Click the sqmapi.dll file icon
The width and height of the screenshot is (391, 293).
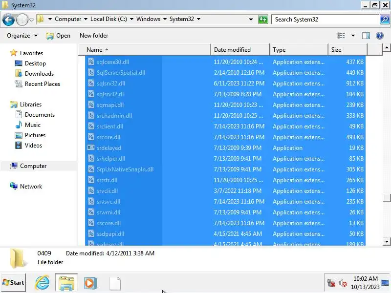tap(91, 105)
